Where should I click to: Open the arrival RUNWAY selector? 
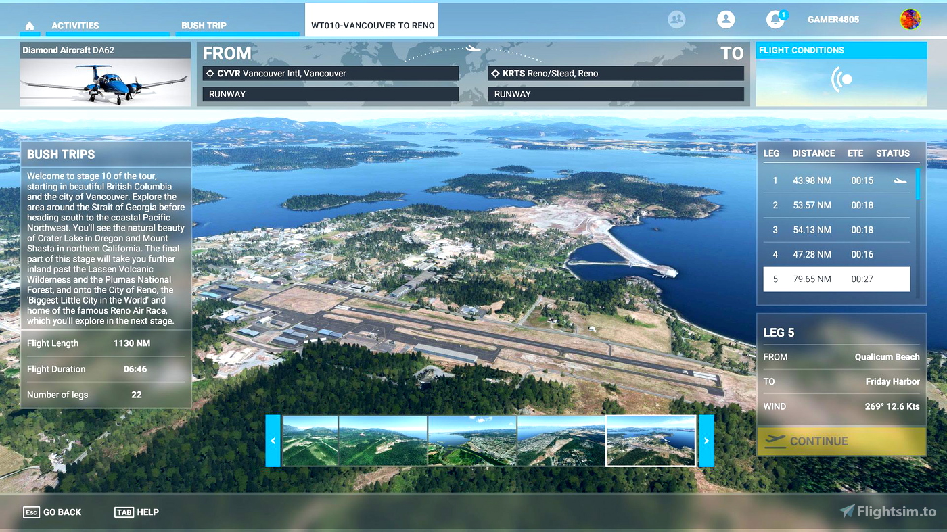tap(616, 94)
